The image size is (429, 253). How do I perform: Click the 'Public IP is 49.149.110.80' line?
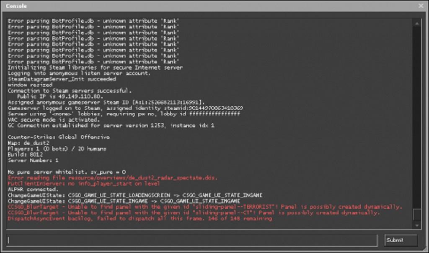(x=60, y=96)
